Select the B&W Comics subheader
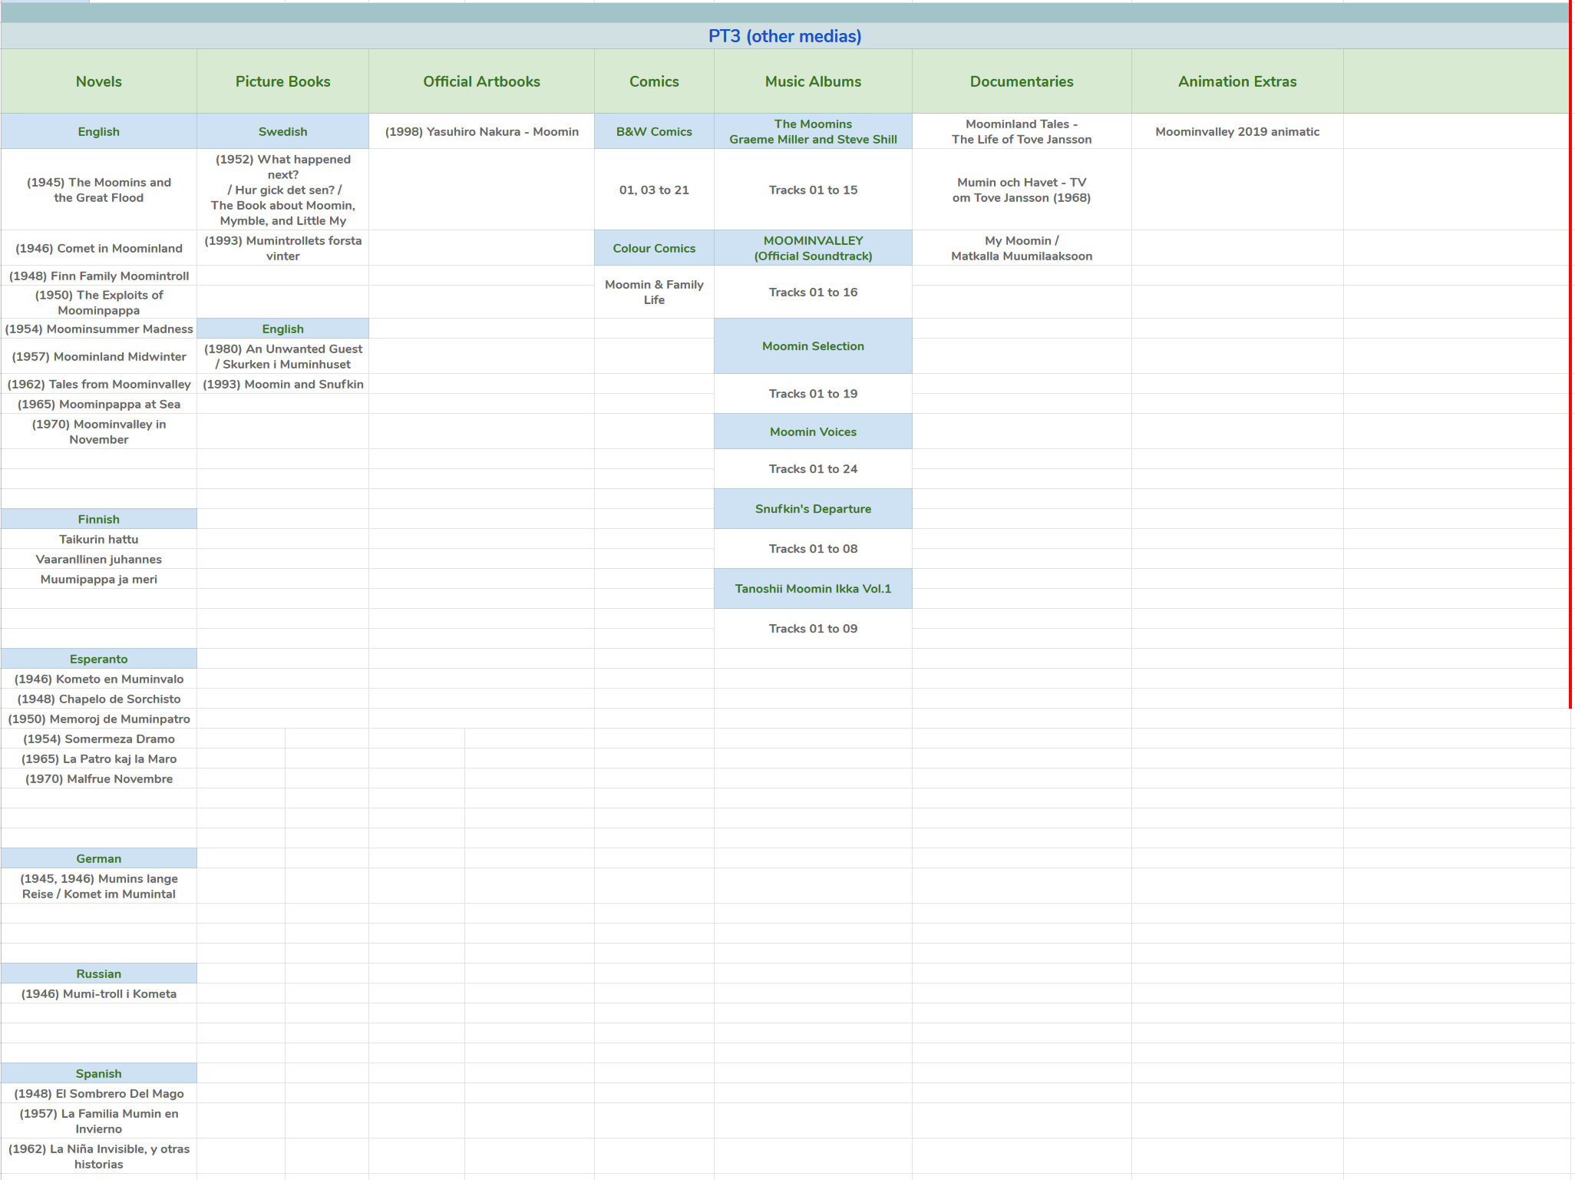This screenshot has height=1180, width=1575. [654, 131]
